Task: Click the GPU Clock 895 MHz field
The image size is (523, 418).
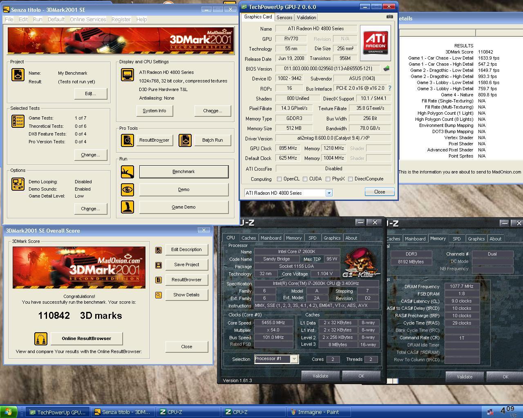Action: pyautogui.click(x=289, y=148)
